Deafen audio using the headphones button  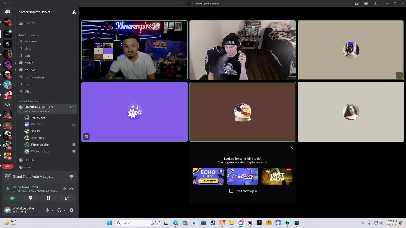(x=59, y=210)
